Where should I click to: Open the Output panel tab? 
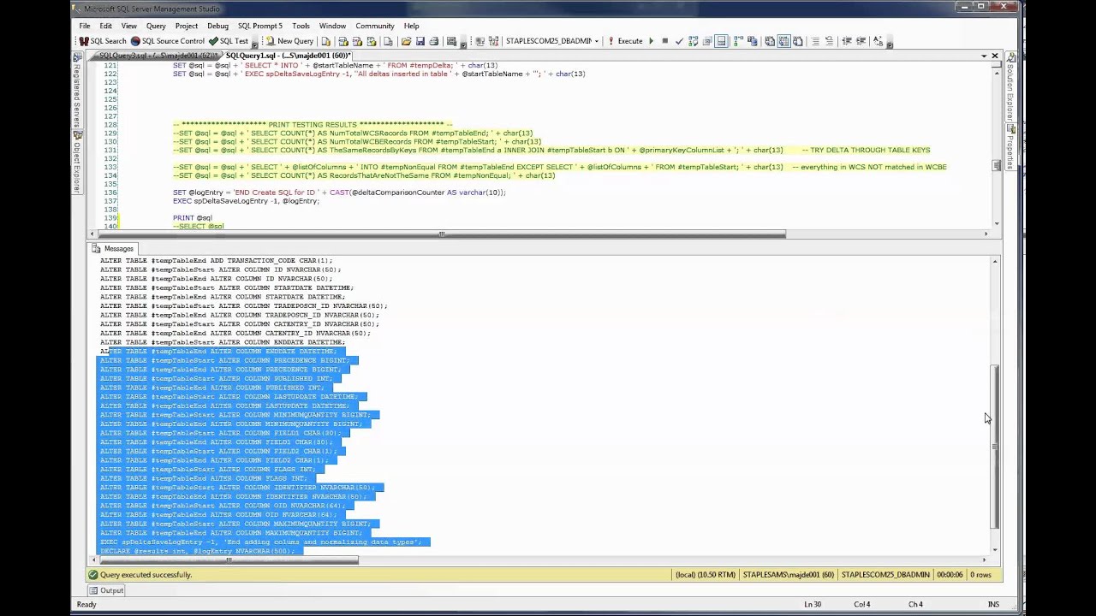[x=106, y=590]
